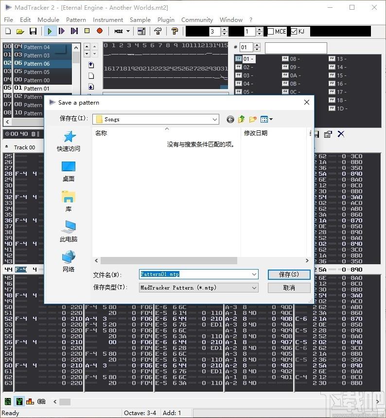386x418 pixels.
Task: Click the 保存(S) save button
Action: [x=289, y=274]
